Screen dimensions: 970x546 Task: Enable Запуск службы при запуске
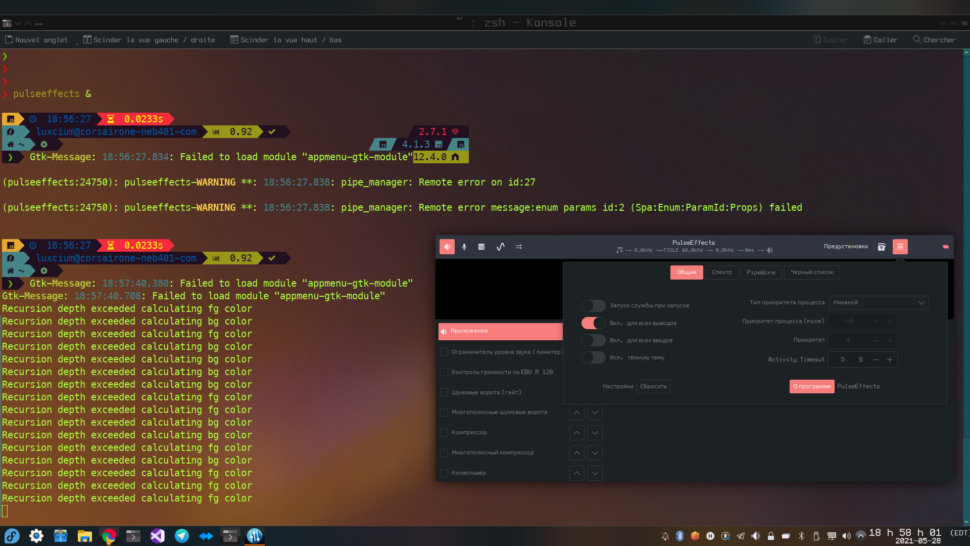[593, 305]
